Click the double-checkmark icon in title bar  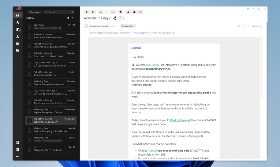coord(248,9)
